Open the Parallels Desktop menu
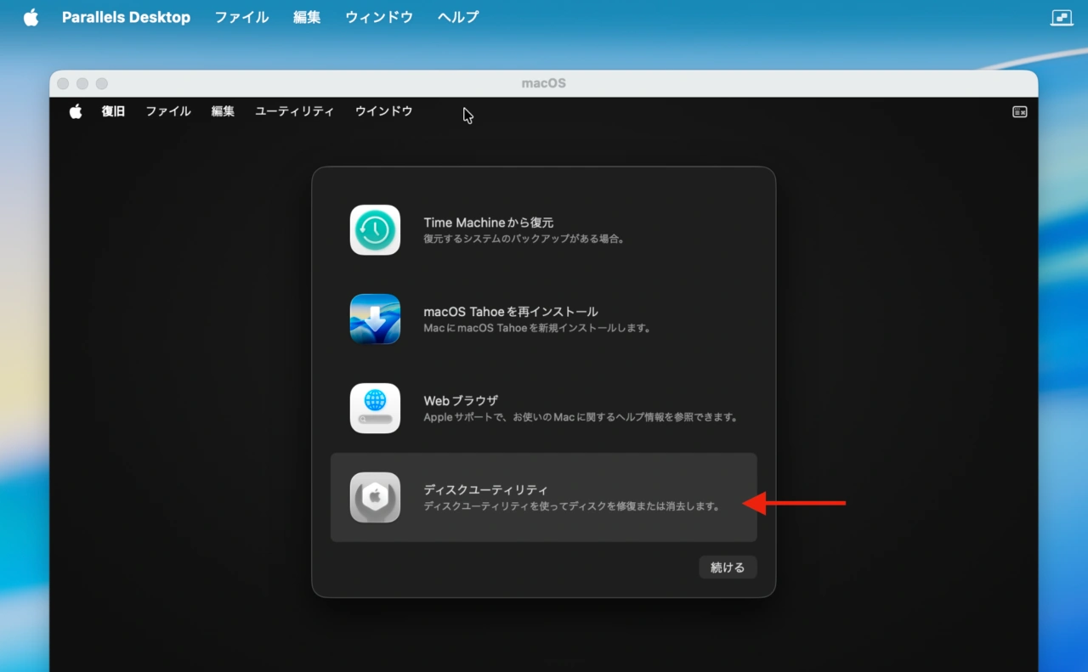Viewport: 1088px width, 672px height. coord(126,16)
